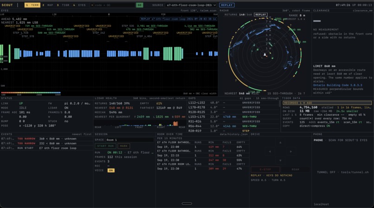Hit the E-STOP button
374x208 pixels.
[265, 170]
